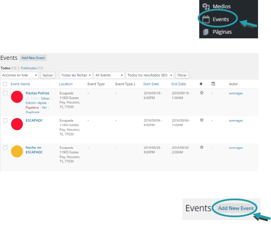
Task: Click Duplicate under Fiestas Patrias
Action: (33, 112)
